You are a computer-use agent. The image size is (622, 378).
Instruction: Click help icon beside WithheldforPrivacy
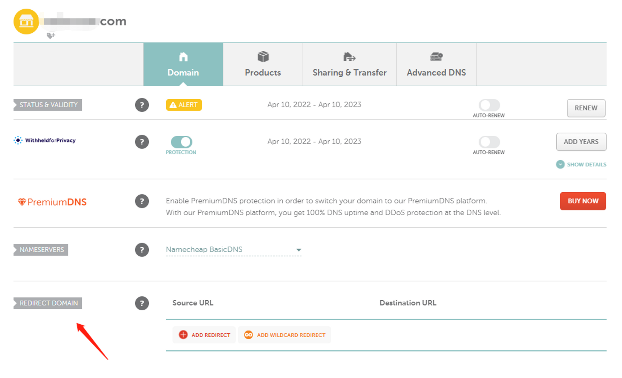(x=142, y=142)
